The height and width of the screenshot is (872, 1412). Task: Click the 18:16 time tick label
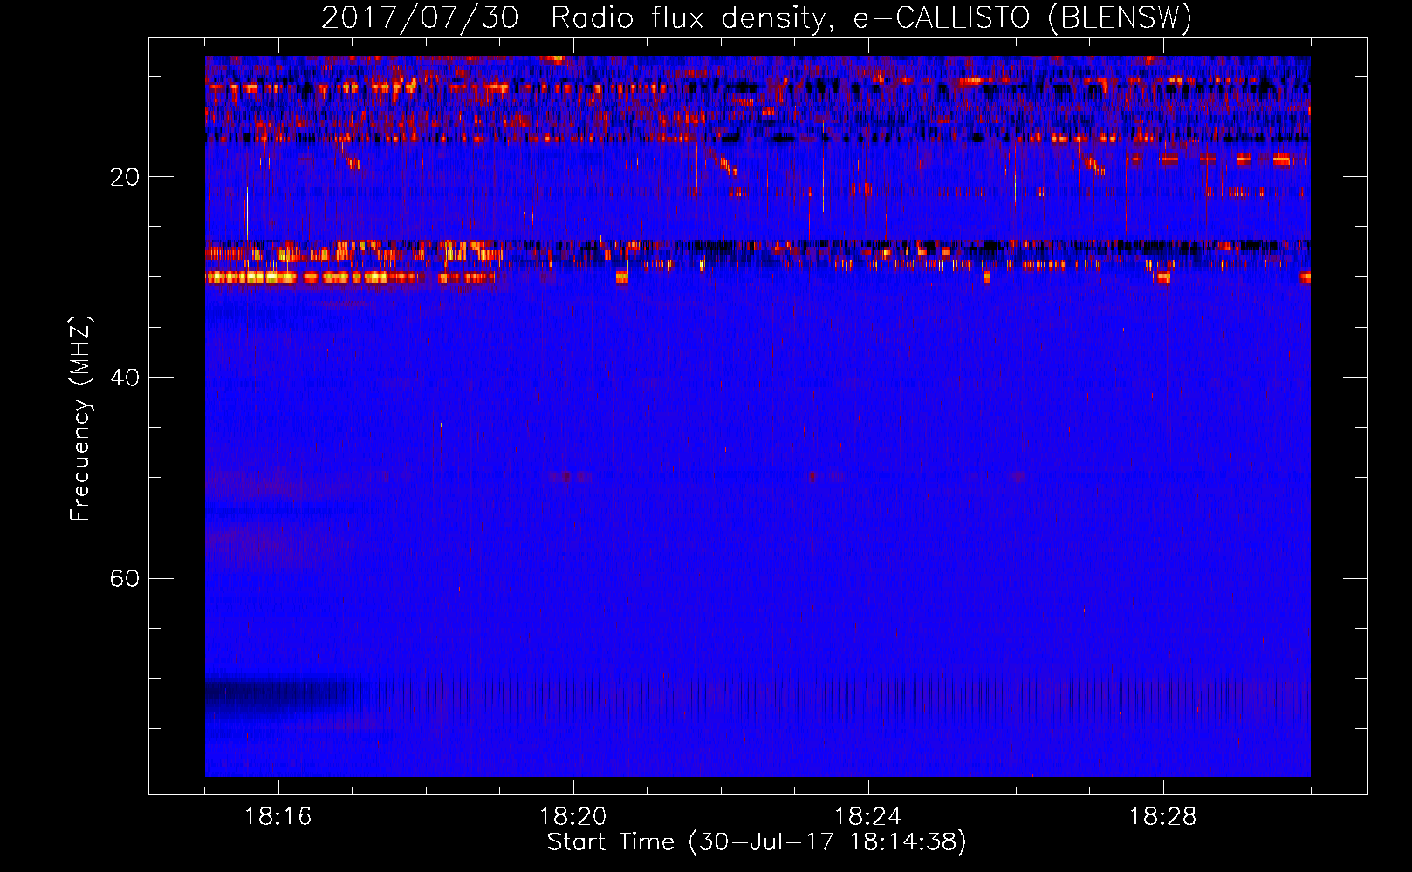tap(278, 817)
